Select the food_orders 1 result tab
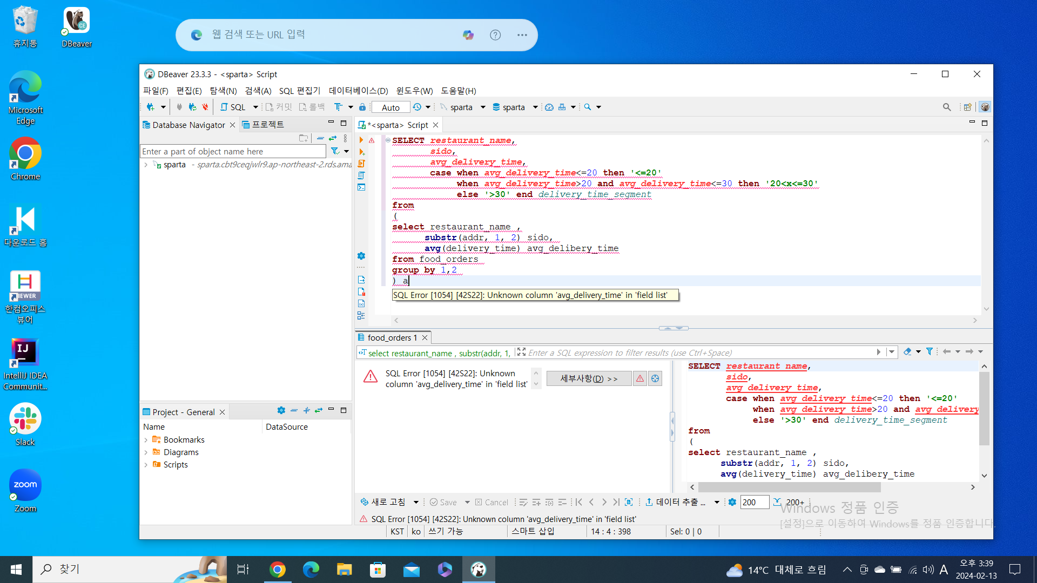Image resolution: width=1037 pixels, height=583 pixels. [x=392, y=337]
